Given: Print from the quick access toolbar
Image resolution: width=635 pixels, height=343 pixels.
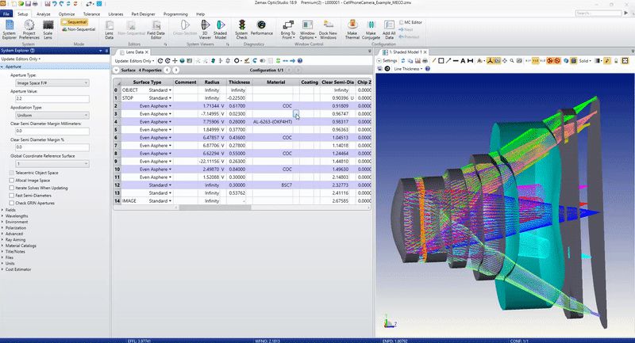Looking at the screenshot, I should click(x=35, y=4).
